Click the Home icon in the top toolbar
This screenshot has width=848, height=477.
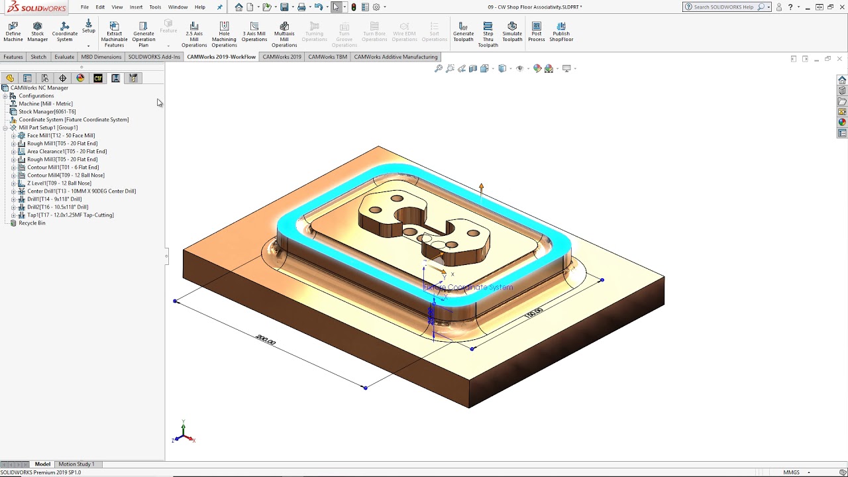coord(238,7)
